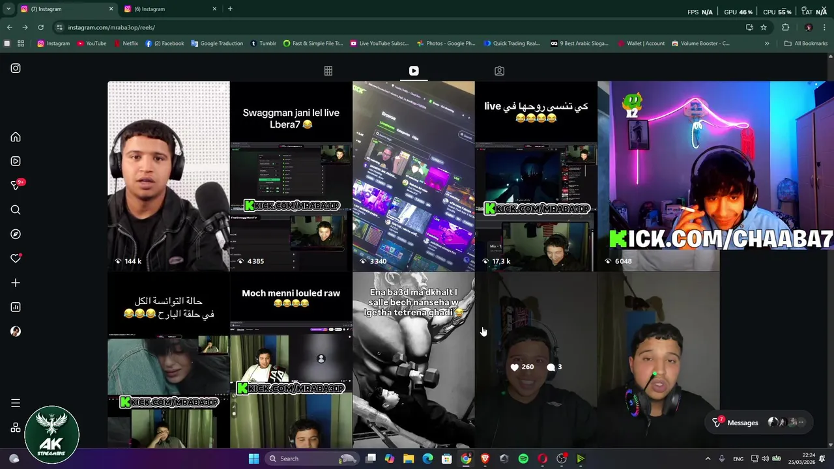Bookmark this page with the star
The width and height of the screenshot is (834, 469).
764,27
